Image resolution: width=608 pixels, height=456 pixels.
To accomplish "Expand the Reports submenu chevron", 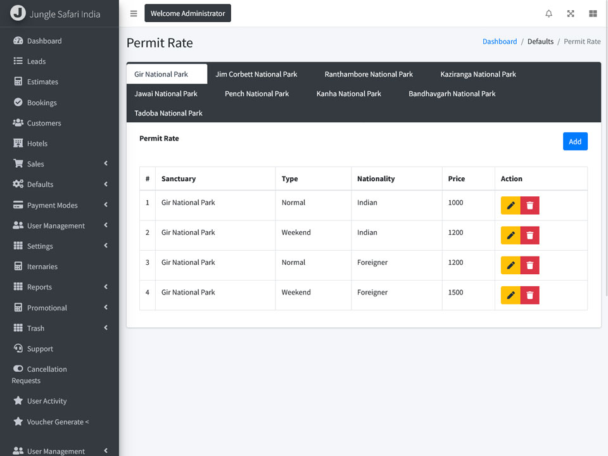I will [x=106, y=286].
